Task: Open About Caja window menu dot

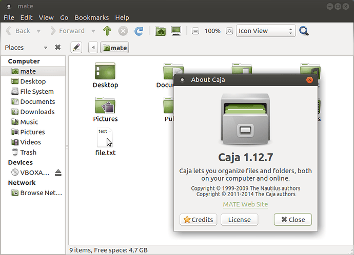Action: (x=182, y=80)
